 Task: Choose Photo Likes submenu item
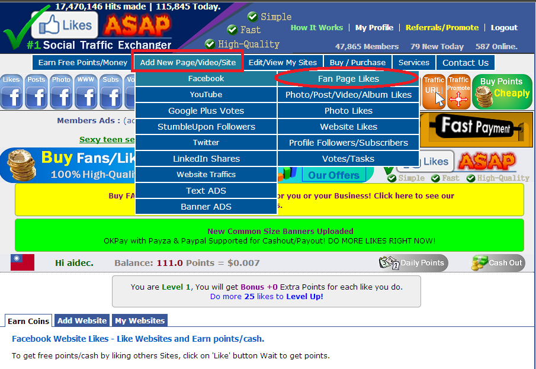(x=348, y=111)
